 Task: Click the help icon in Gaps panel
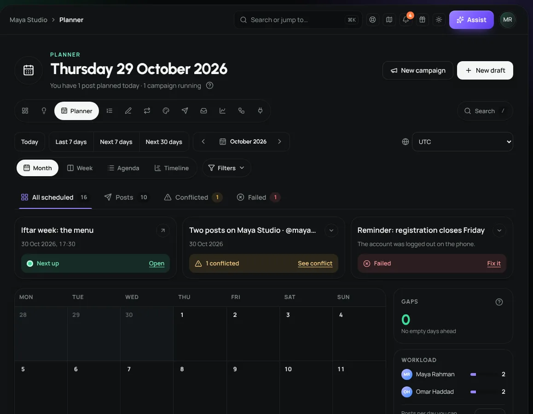click(499, 302)
